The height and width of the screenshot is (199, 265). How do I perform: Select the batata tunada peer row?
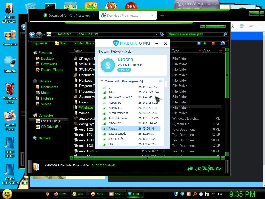pyautogui.click(x=131, y=134)
